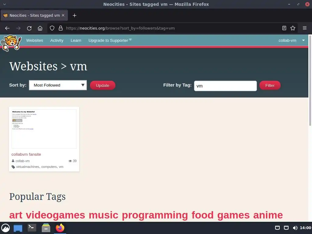Click the 14:00 taskbar clock
312x234 pixels.
click(305, 228)
